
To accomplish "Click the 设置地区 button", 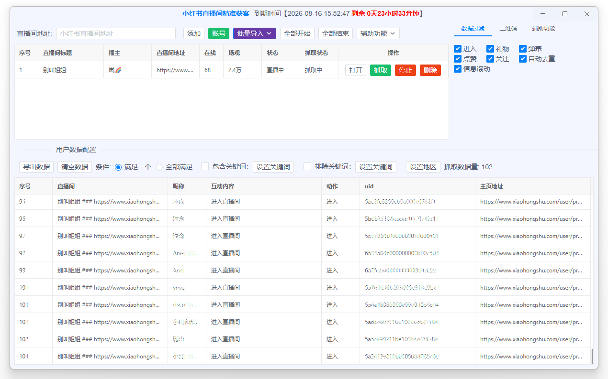I will (423, 167).
